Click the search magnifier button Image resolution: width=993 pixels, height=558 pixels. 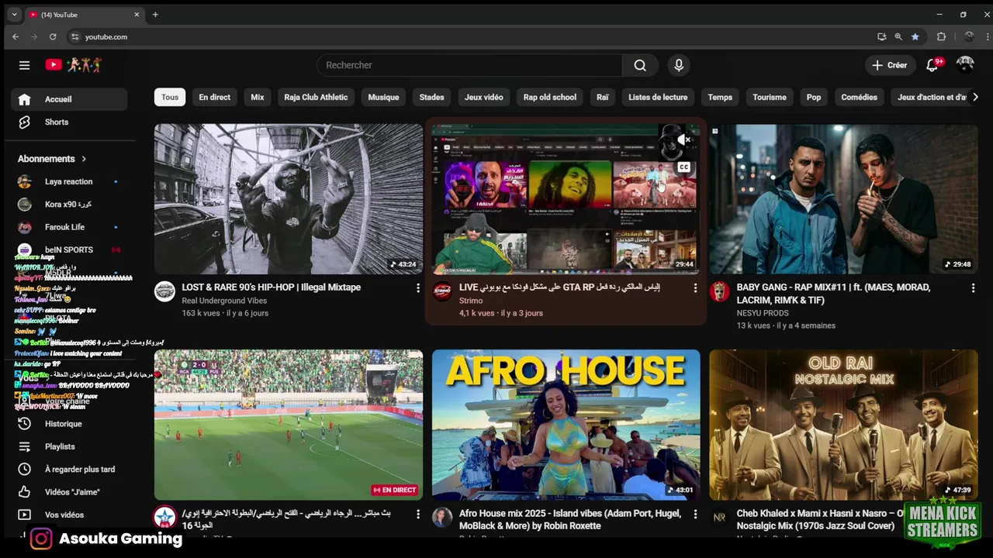640,65
